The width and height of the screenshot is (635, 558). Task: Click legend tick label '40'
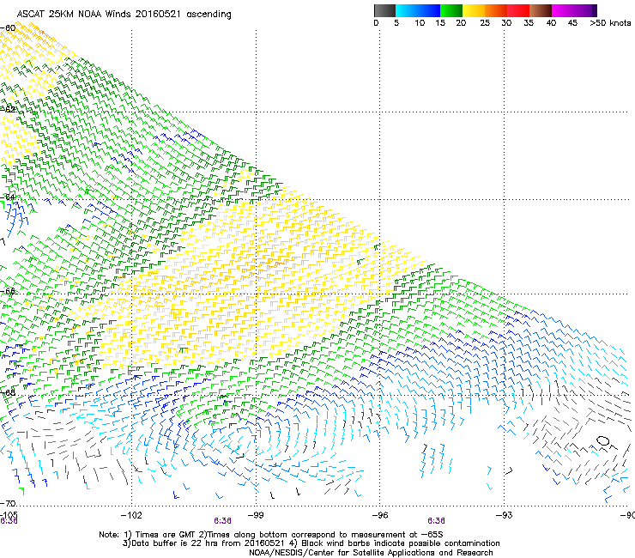tap(551, 23)
